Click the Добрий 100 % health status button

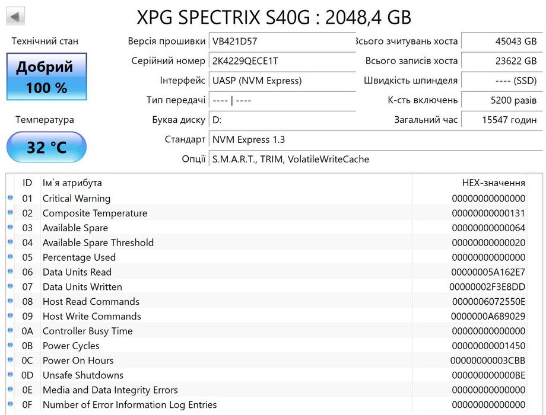click(46, 76)
